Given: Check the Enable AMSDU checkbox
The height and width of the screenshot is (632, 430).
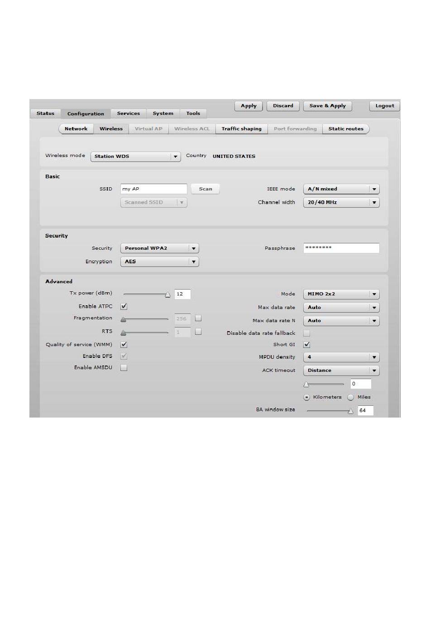Looking at the screenshot, I should [124, 368].
